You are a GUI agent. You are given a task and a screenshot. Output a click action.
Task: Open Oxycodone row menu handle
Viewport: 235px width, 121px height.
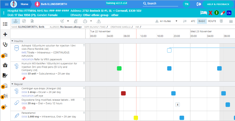84,100
